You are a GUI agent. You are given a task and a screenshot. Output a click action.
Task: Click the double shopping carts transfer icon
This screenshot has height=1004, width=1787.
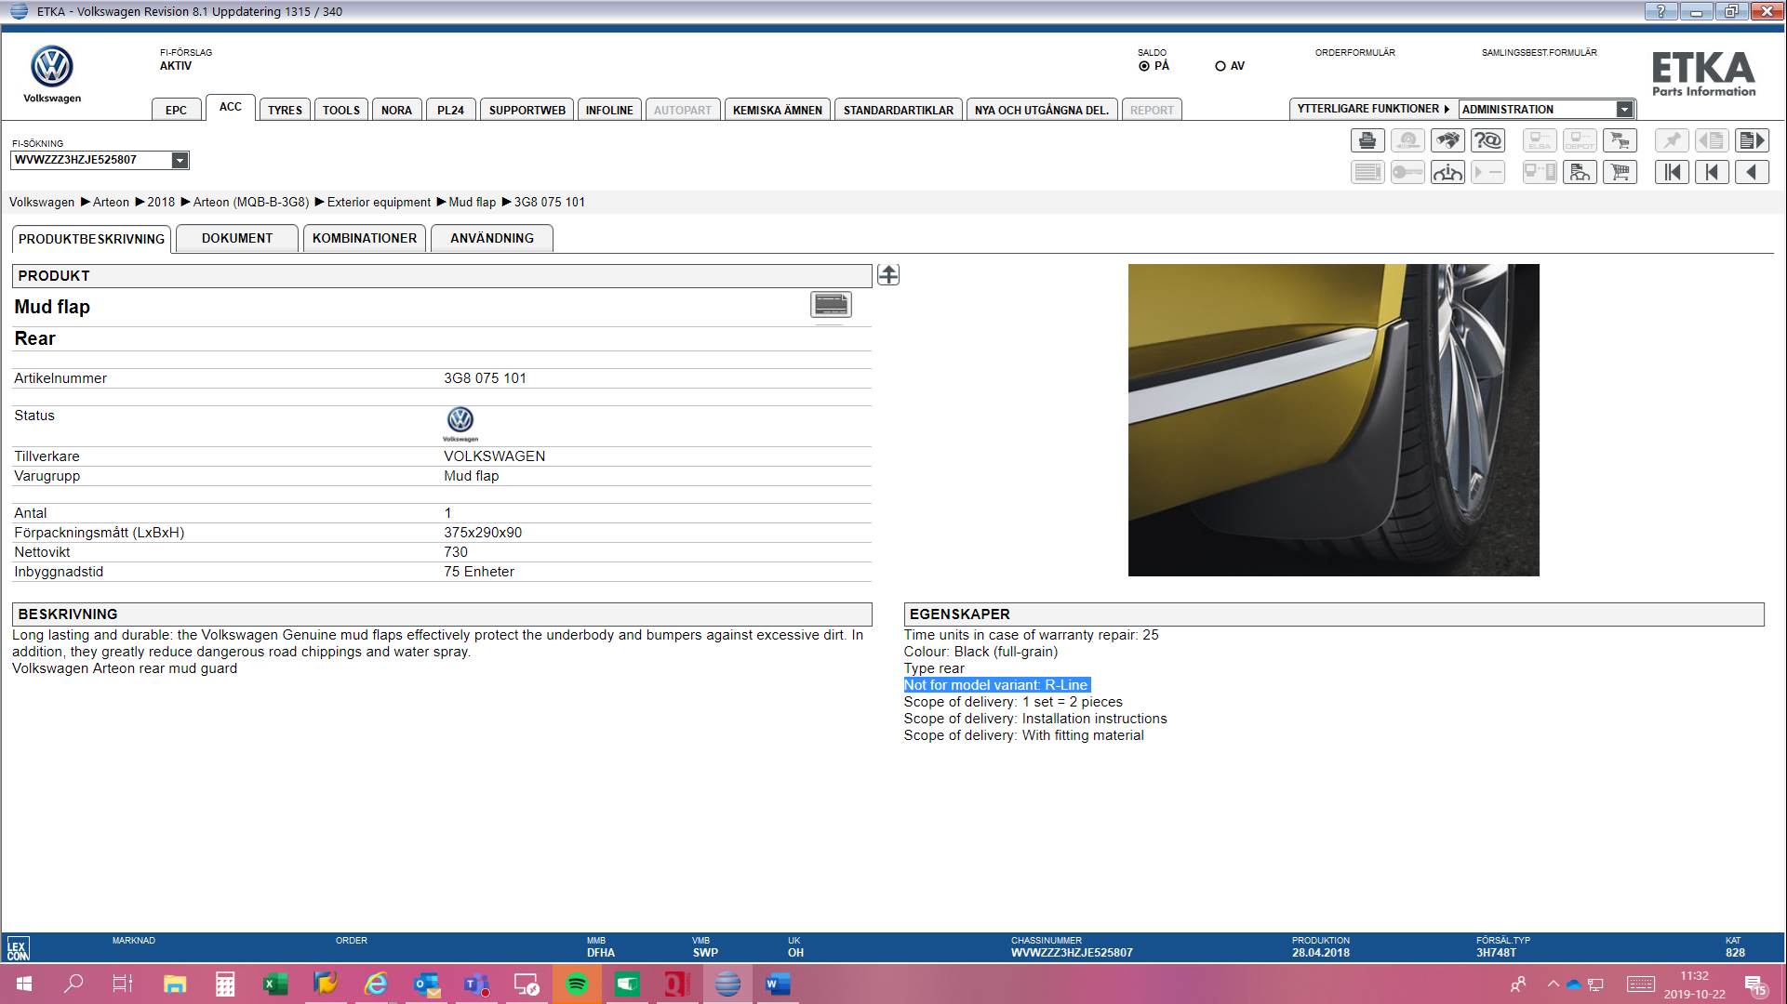coord(1620,141)
